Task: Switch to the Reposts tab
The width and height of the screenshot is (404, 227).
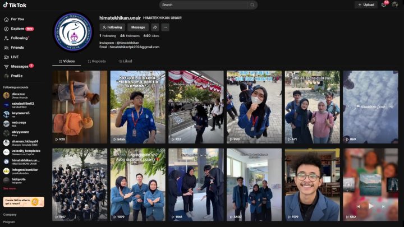Action: [x=97, y=61]
